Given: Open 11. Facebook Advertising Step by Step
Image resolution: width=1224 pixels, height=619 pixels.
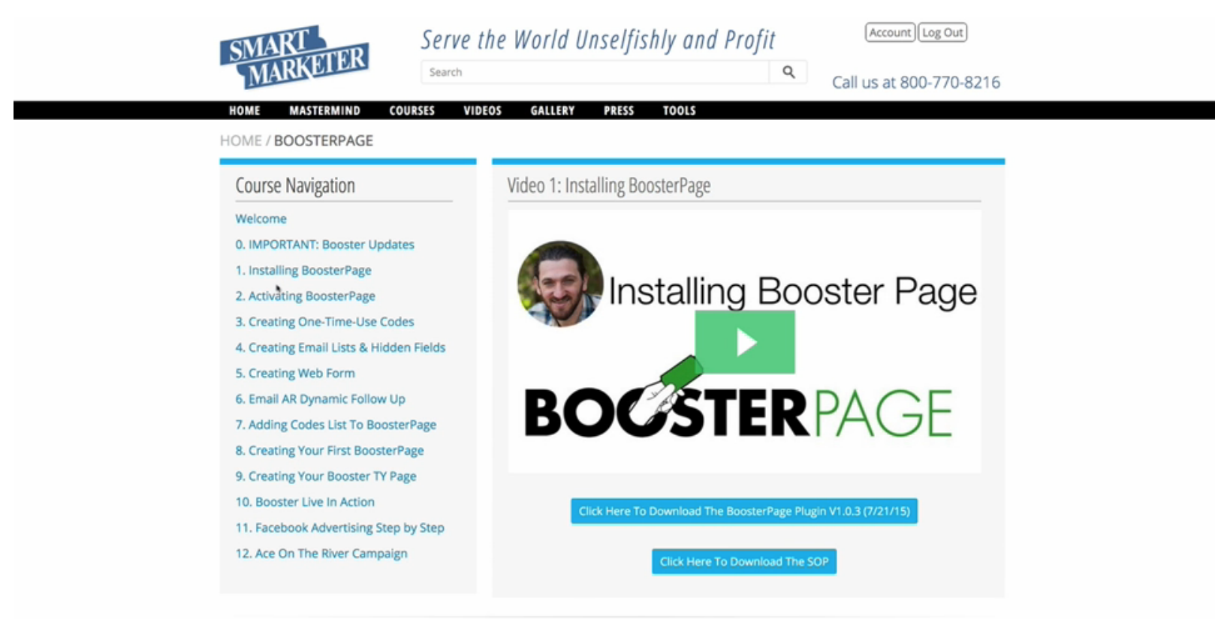Looking at the screenshot, I should point(339,527).
